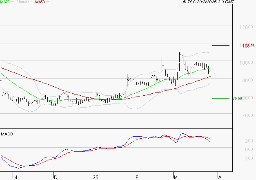Click the MA20 legend label
This screenshot has height=180, width=256.
pos(5,2)
